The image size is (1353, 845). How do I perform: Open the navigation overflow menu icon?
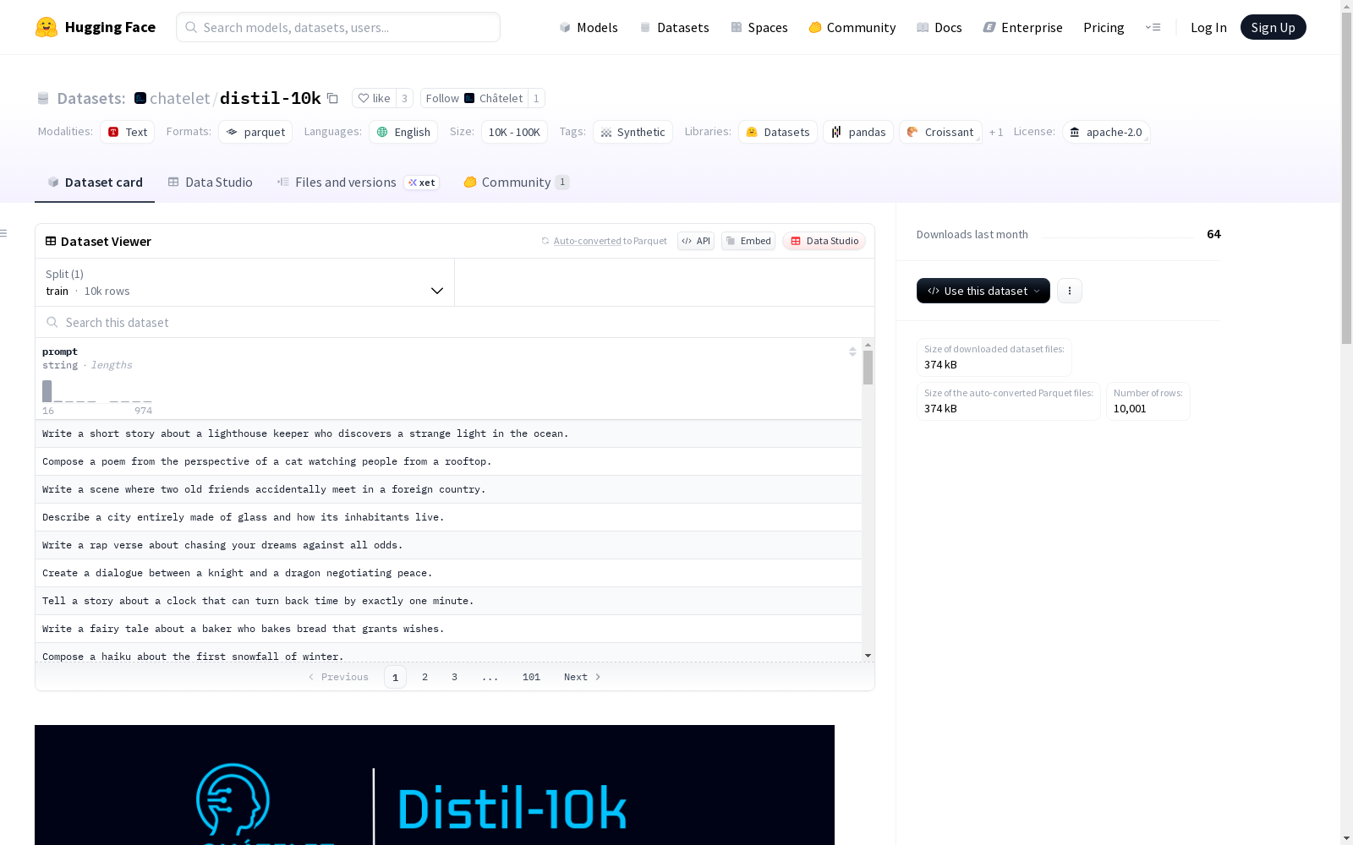point(1153,27)
